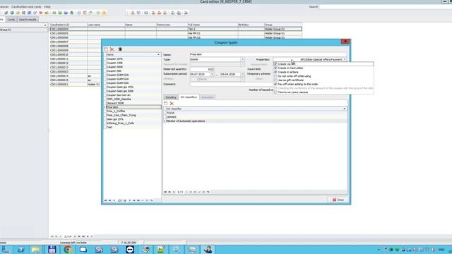Open the PowerShell icon on the taskbar
The height and width of the screenshot is (254, 452).
[x=20, y=249]
